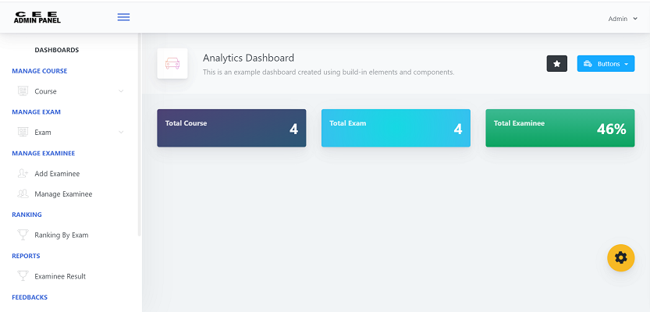Open the blue Buttons dropdown

click(x=606, y=64)
